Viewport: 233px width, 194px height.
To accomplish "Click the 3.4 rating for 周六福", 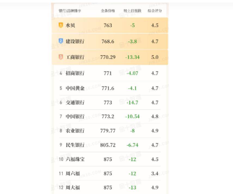I will click(x=155, y=174).
